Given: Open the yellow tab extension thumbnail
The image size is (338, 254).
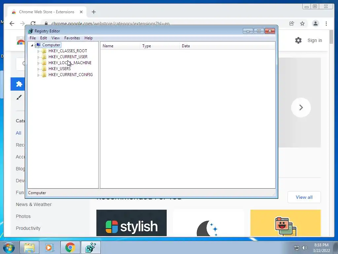Looking at the screenshot, I should pyautogui.click(x=286, y=223).
